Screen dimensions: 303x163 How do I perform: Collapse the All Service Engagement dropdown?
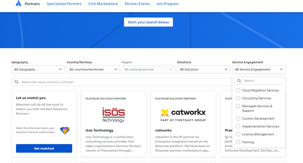[x=259, y=69]
